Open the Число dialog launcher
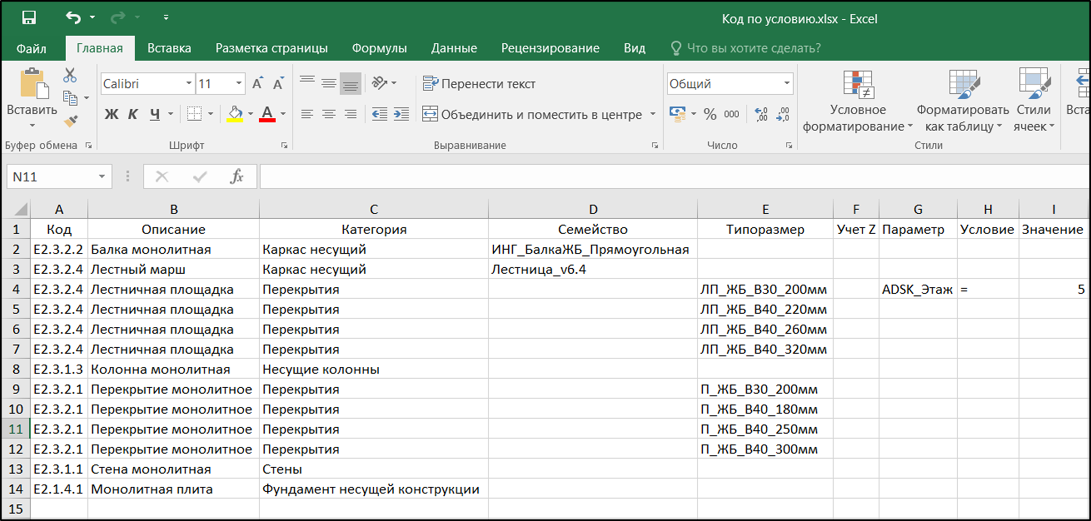 point(789,146)
